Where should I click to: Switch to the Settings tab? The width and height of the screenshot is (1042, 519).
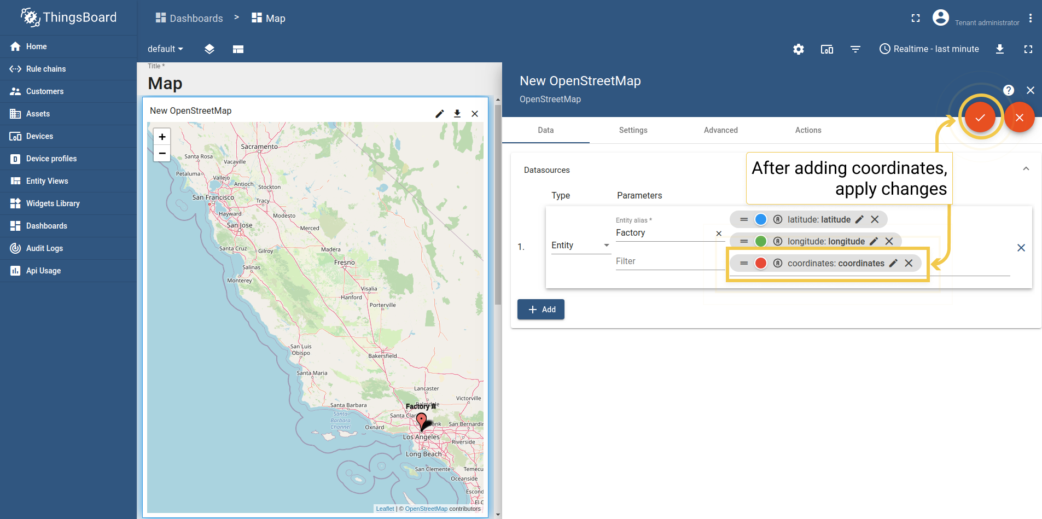point(633,130)
